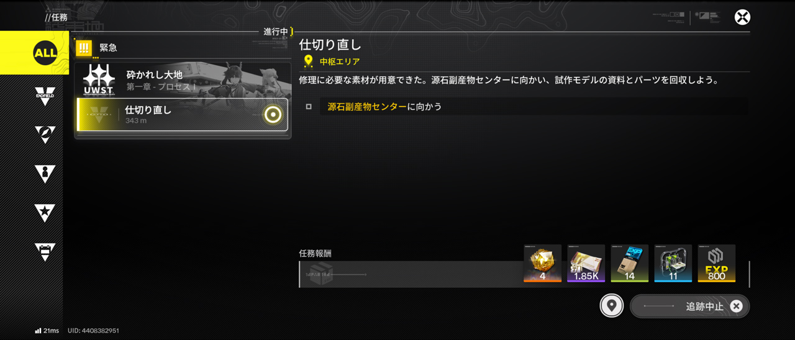Click the 中枢エリア location link
The height and width of the screenshot is (340, 795).
(x=339, y=61)
